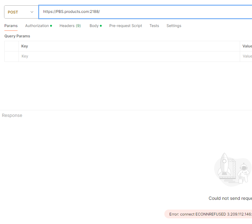Click the empty Key field in Query Params
Viewport: 252px width, 224px height.
[129, 57]
